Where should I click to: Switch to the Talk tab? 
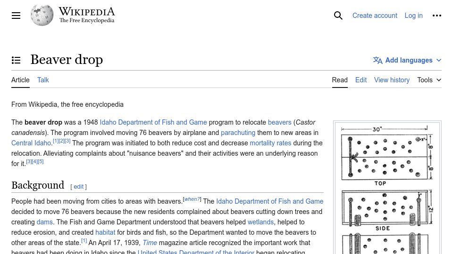43,80
